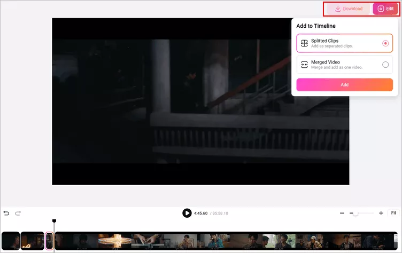Click the timeline playhead marker
The height and width of the screenshot is (253, 402).
[54, 221]
